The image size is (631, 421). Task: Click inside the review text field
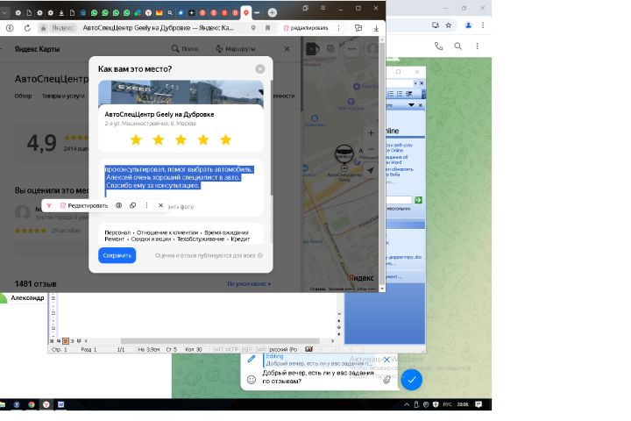181,181
